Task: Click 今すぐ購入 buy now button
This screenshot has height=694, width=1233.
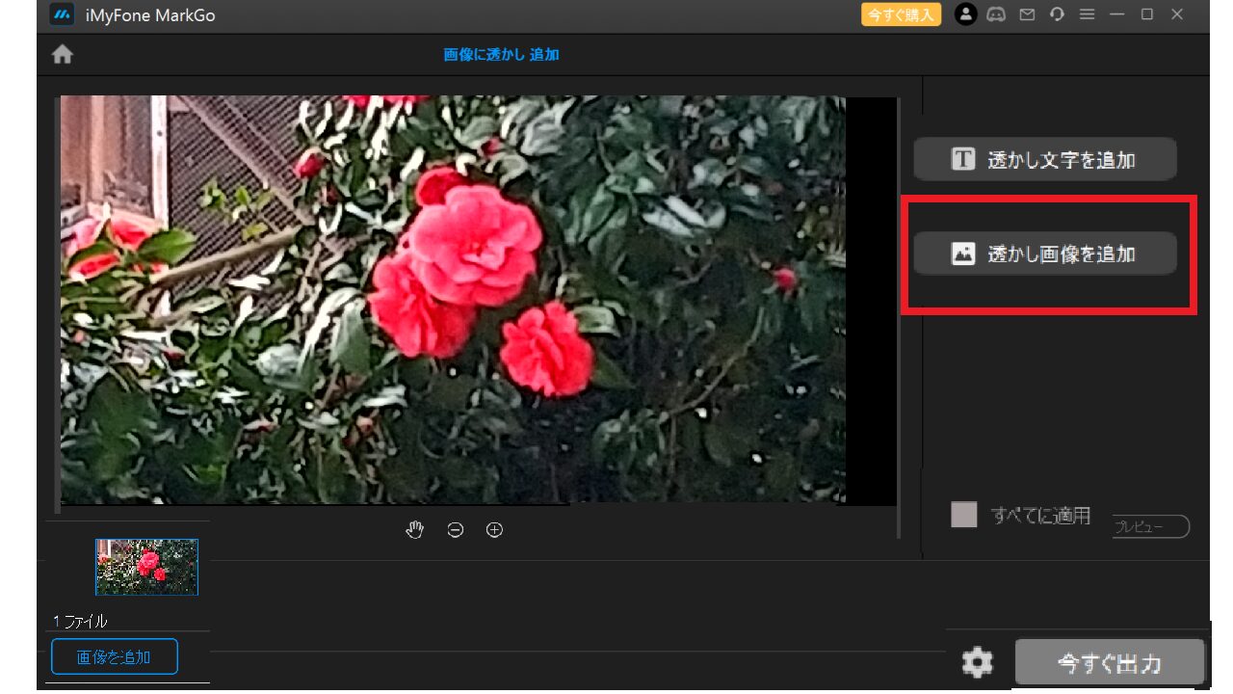Action: (901, 14)
